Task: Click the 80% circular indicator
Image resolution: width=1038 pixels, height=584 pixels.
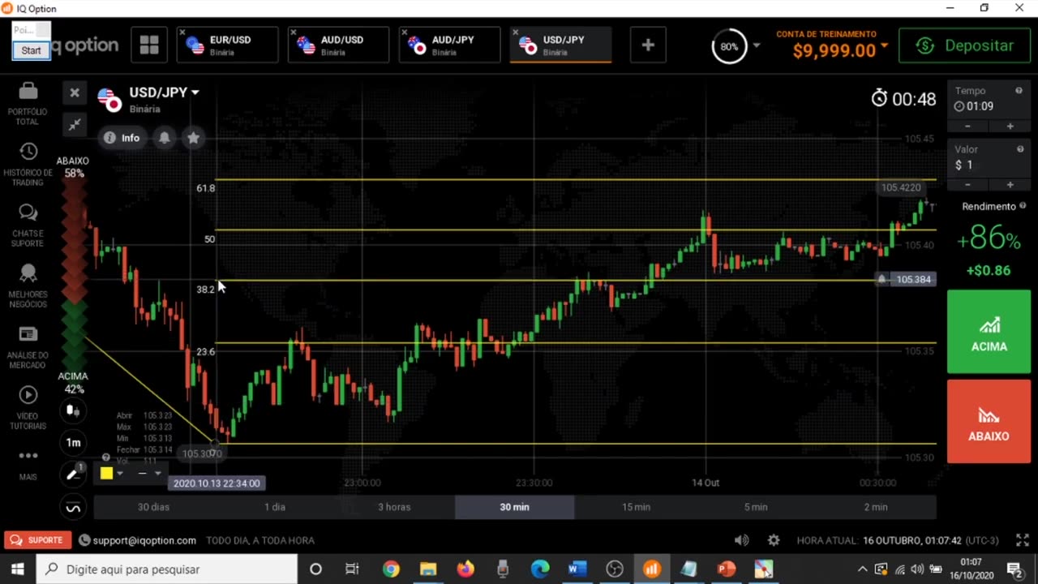Action: coord(729,46)
